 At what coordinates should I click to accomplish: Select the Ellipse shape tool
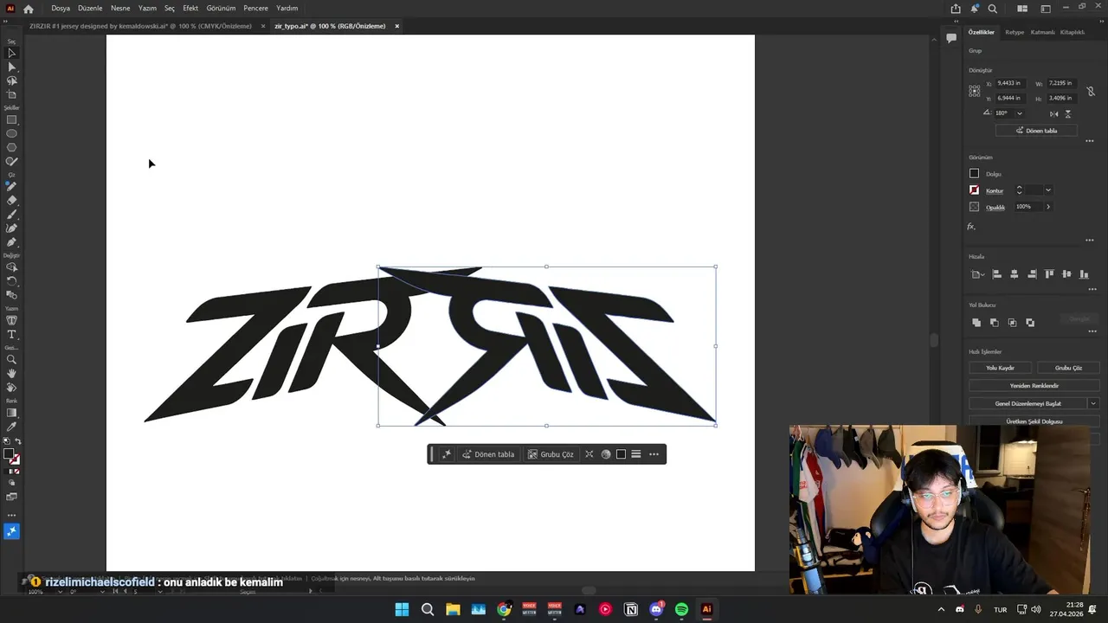[11, 134]
